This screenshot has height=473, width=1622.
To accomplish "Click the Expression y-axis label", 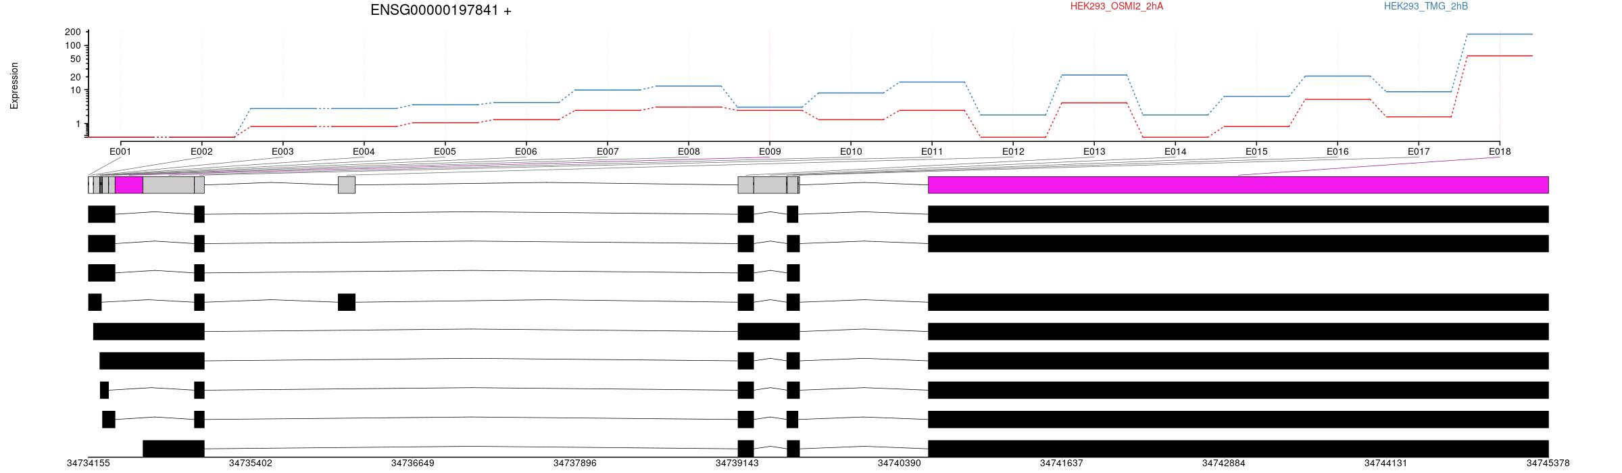I will [14, 86].
